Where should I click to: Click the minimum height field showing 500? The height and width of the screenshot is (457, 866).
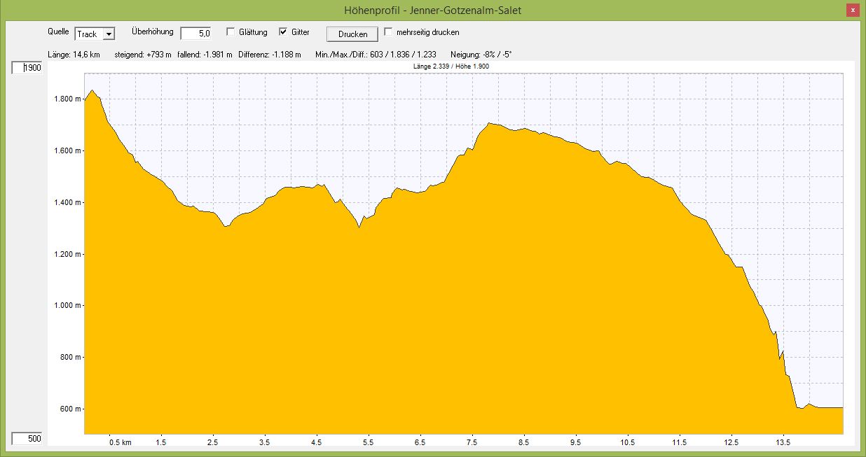tap(27, 439)
